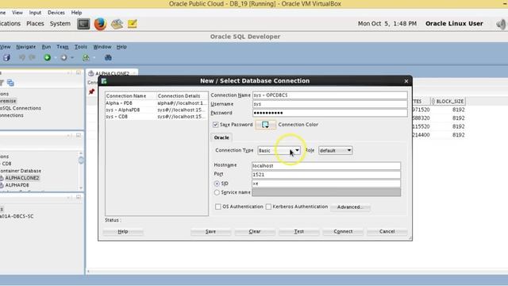
Task: Open the yellow notes launcher icon
Action: coord(133,24)
